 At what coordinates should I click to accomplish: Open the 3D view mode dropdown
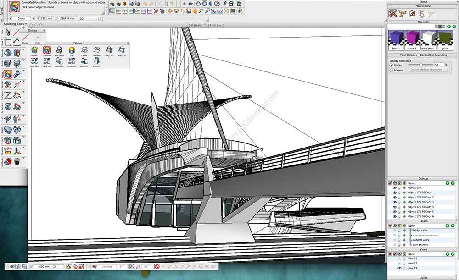(x=90, y=18)
